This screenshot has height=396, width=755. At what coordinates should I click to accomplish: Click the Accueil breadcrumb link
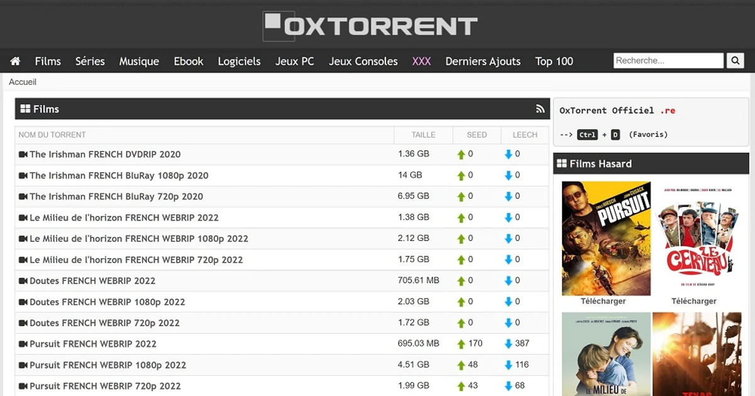22,82
